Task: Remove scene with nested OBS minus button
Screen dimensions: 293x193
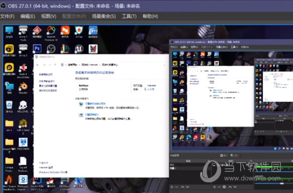Action: coord(177,187)
